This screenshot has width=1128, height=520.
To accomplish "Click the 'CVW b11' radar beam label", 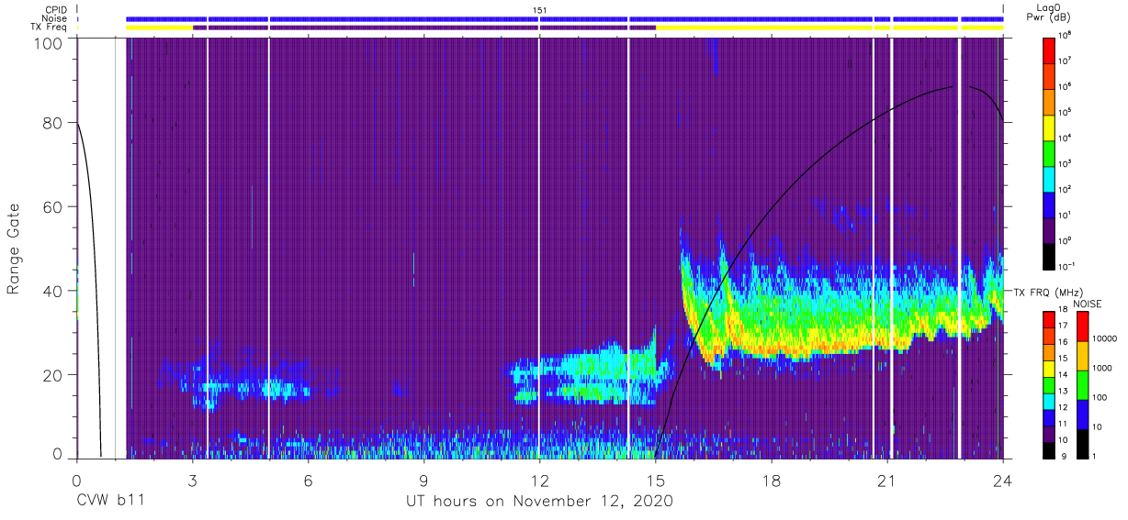I will pyautogui.click(x=110, y=501).
